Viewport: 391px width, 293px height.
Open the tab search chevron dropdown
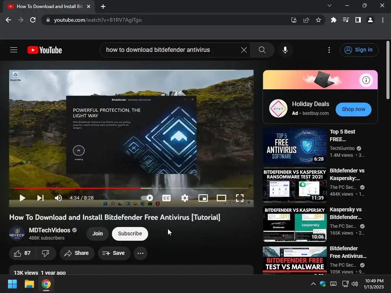coord(330,5)
